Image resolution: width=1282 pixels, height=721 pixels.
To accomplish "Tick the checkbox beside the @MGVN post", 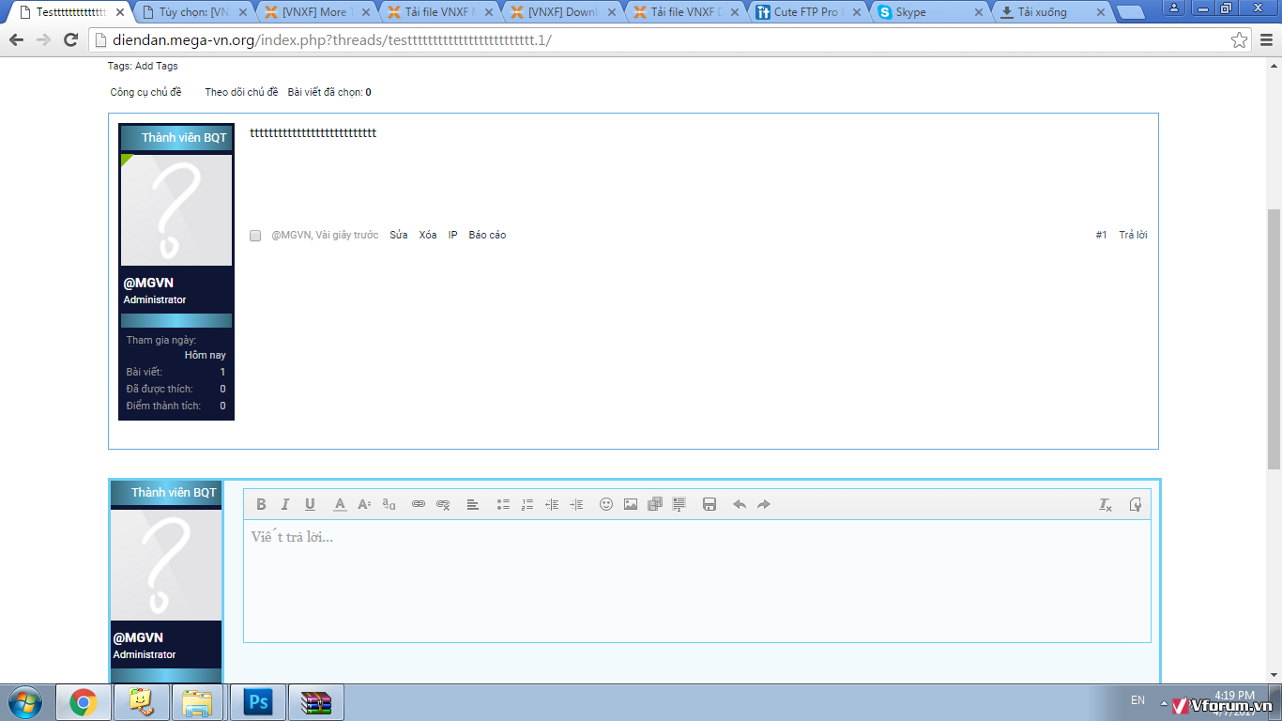I will coord(255,236).
